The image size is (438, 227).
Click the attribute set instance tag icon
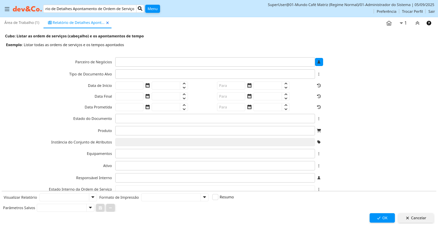click(319, 142)
